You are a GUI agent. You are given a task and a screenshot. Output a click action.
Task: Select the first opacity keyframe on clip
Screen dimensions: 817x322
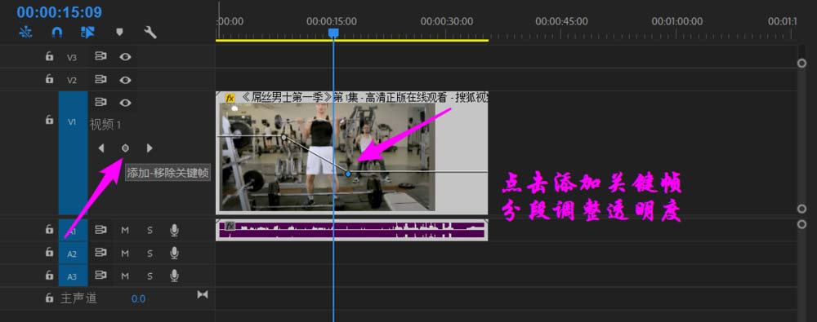coord(284,137)
